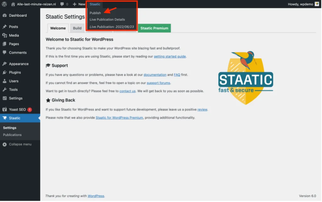Open the documentation link
Image resolution: width=322 pixels, height=202 pixels.
pyautogui.click(x=155, y=75)
